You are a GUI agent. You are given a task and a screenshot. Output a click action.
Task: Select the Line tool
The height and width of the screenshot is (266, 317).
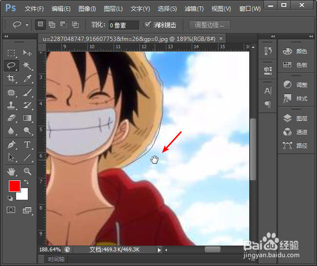pos(27,157)
